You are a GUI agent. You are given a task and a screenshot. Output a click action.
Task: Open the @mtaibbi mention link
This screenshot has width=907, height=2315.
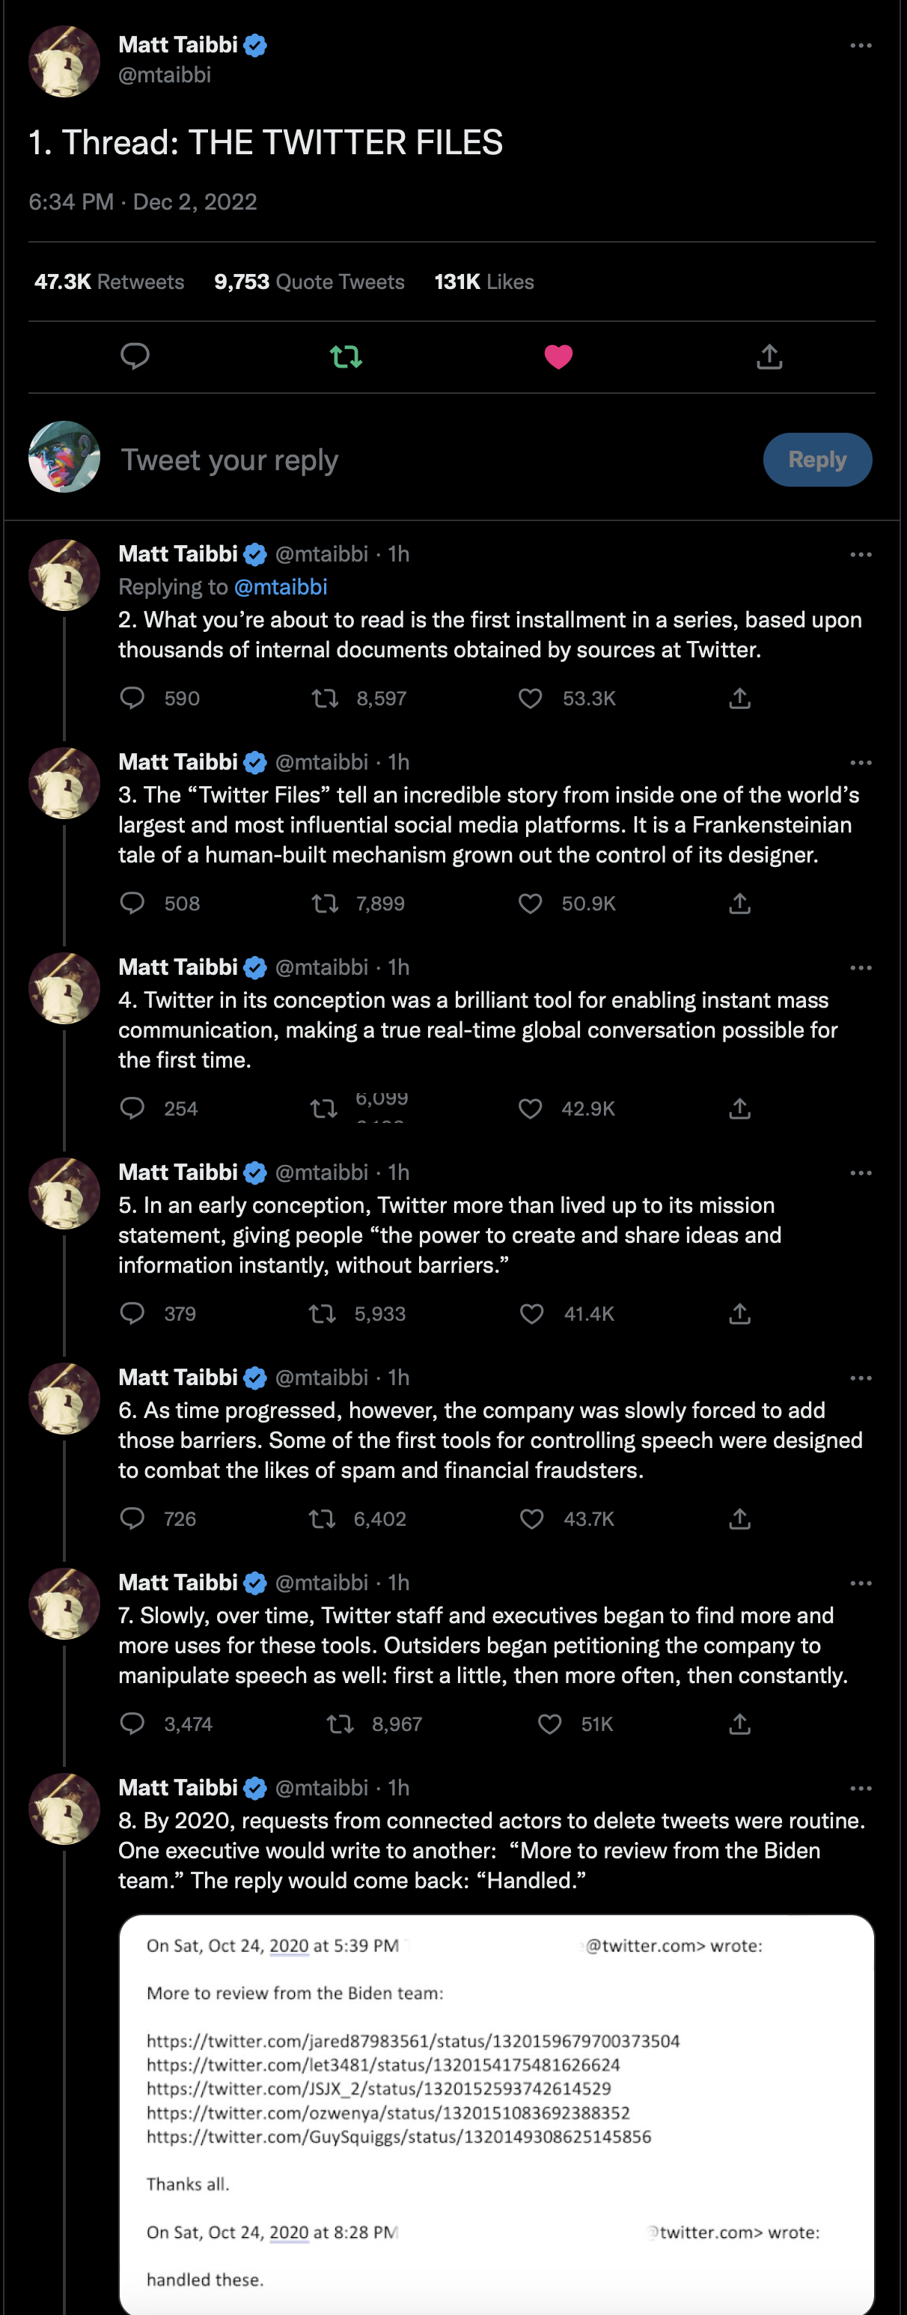280,587
